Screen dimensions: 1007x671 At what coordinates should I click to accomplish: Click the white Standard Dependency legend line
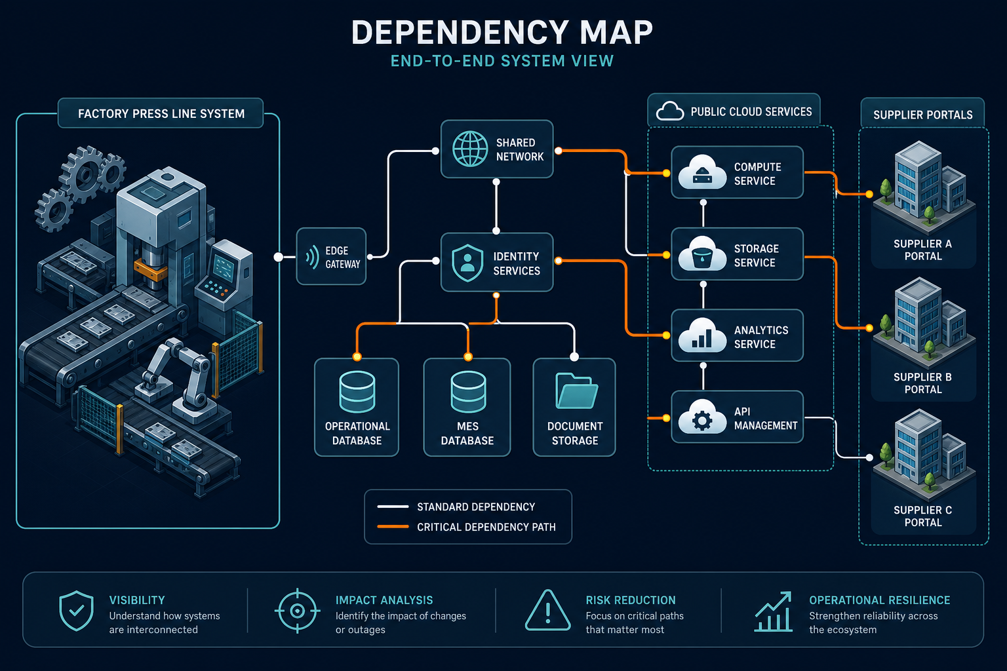point(393,507)
